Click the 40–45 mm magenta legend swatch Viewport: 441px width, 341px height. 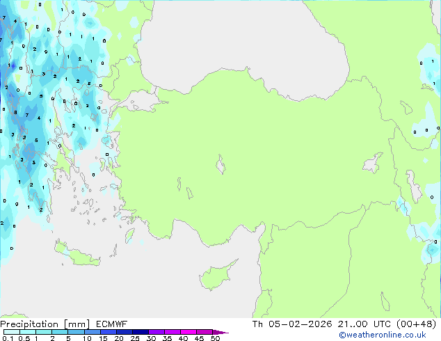click(x=189, y=332)
